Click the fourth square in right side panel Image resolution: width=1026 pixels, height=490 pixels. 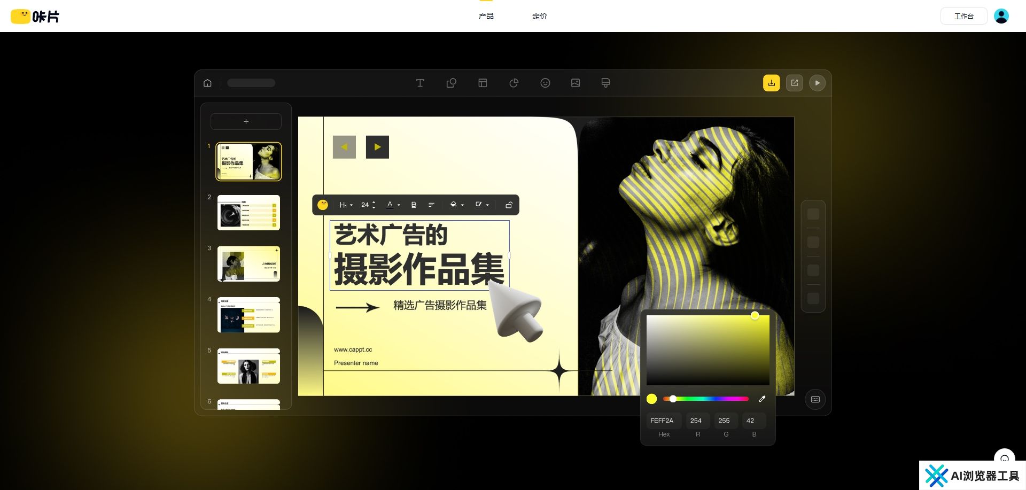[813, 298]
